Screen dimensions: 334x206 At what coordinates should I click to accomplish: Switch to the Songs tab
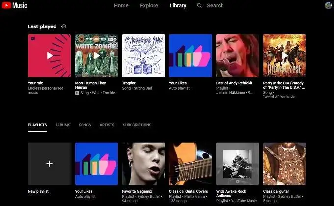pyautogui.click(x=85, y=125)
